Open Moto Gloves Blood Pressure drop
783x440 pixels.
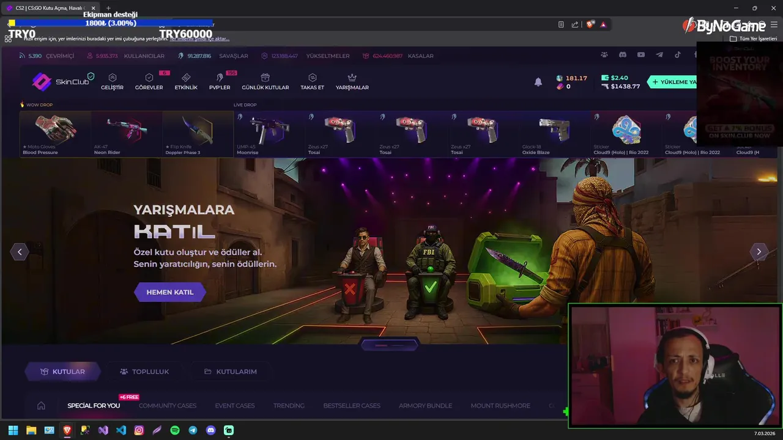[x=56, y=134]
